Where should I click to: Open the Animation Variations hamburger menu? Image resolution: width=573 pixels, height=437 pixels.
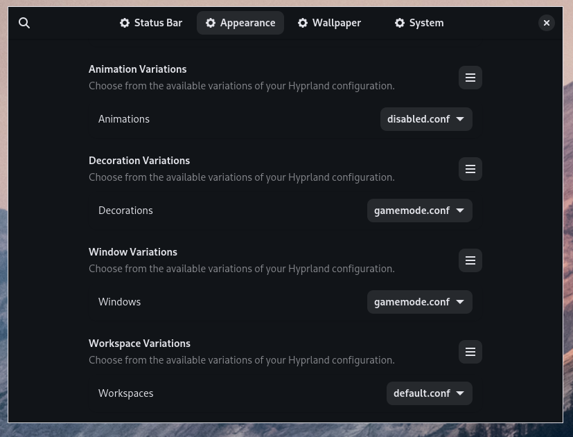(x=470, y=78)
